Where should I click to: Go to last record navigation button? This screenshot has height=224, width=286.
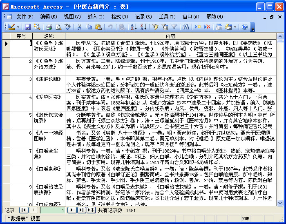[82, 210]
